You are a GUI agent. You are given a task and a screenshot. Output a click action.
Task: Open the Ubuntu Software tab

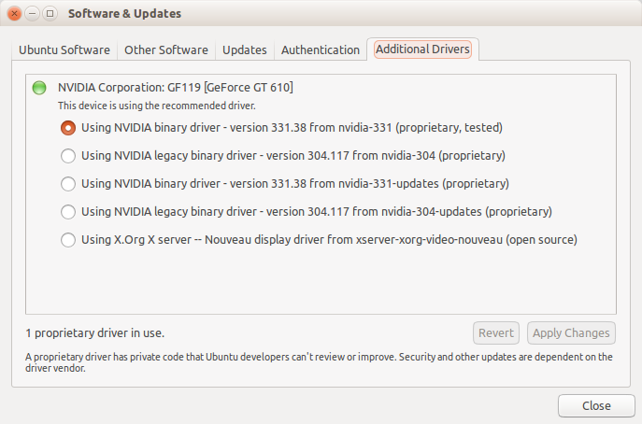[x=64, y=49]
